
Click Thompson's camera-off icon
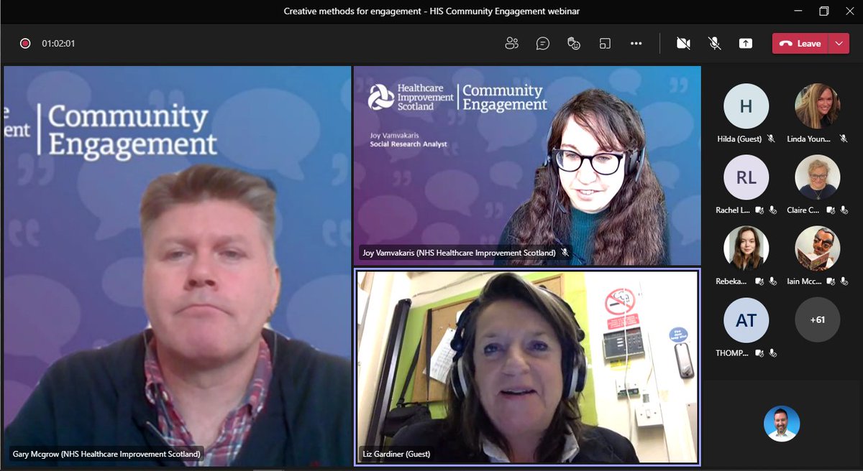(x=759, y=352)
